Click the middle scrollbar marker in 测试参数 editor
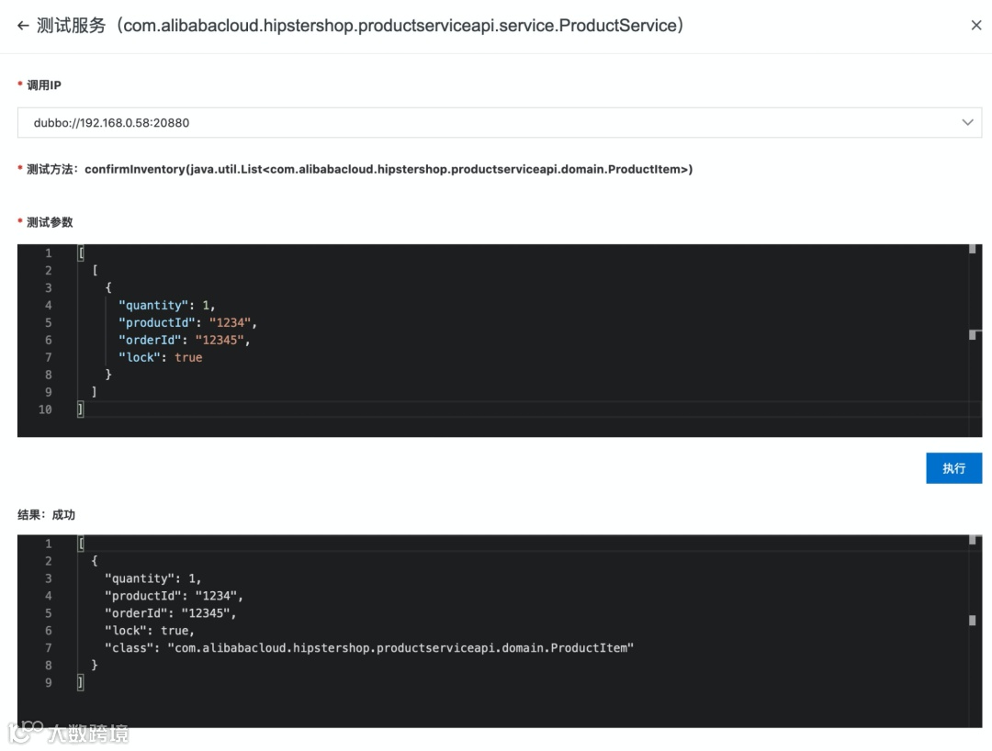The image size is (992, 751). [x=972, y=335]
